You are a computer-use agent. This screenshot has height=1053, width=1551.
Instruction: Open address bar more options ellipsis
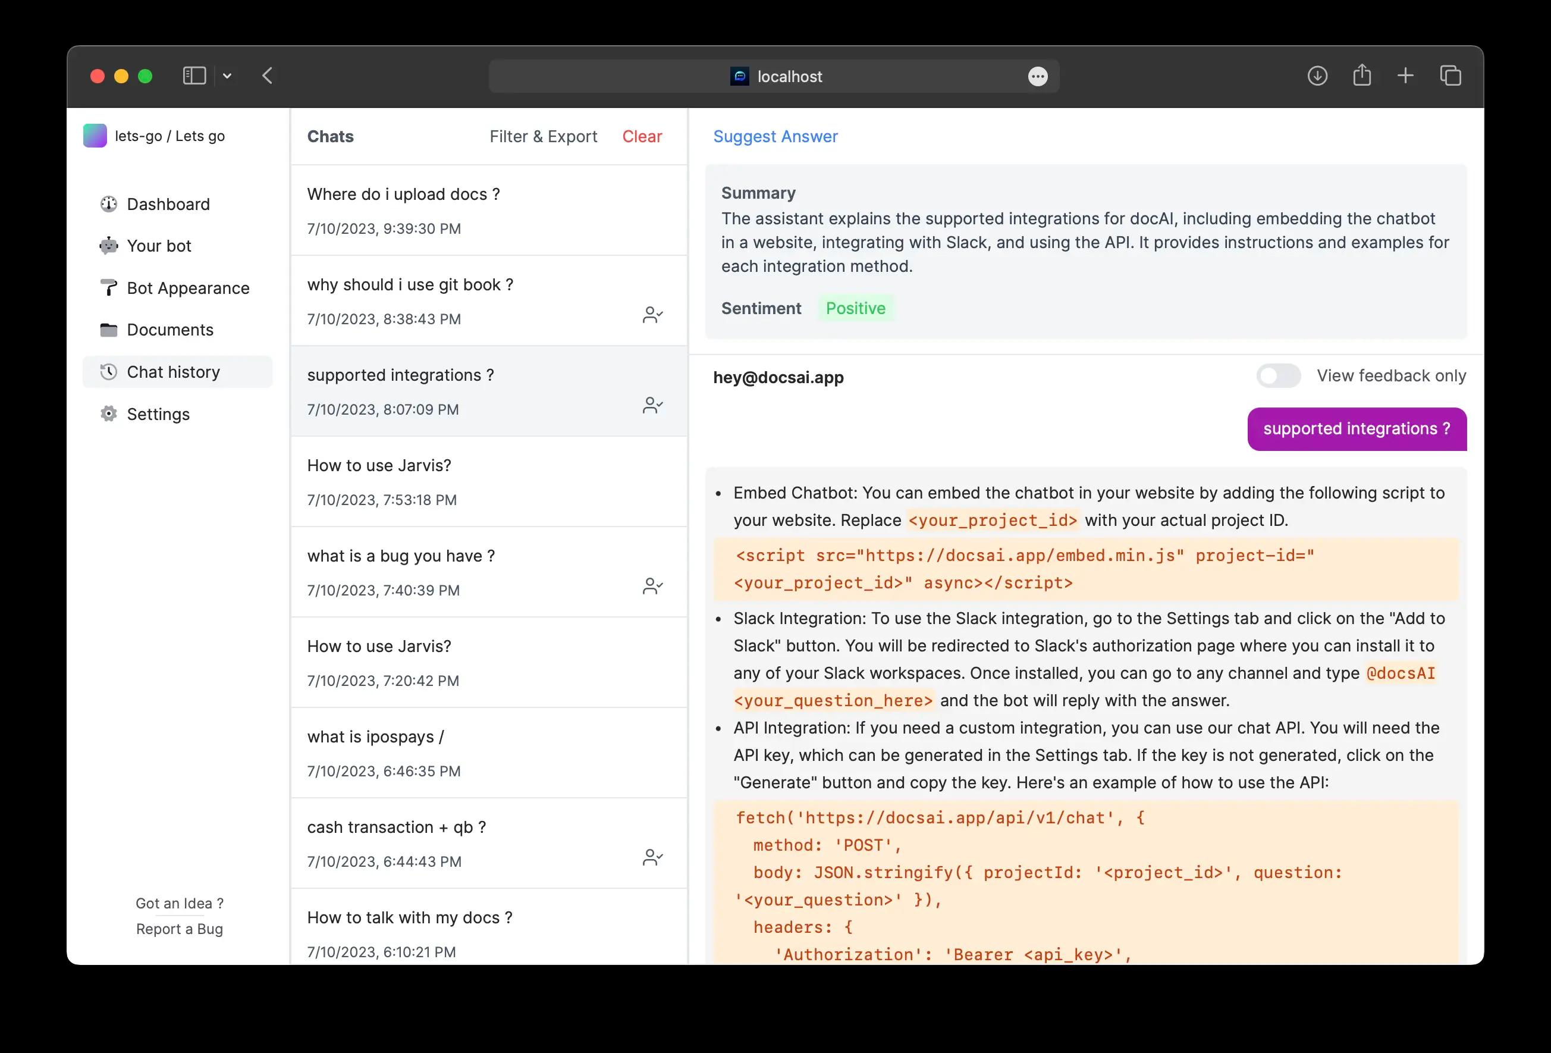coord(1037,77)
